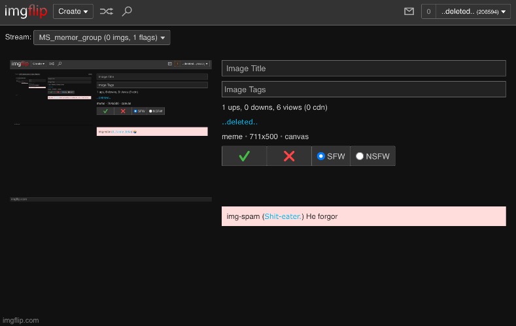
Task: Select the NSFW radio option
Action: coord(360,156)
